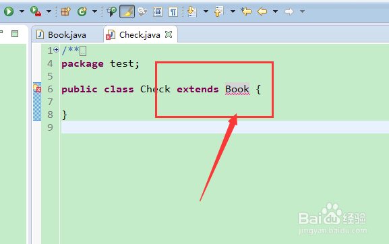Click the New Java Class icon
This screenshot has width=389, height=244.
(82, 11)
